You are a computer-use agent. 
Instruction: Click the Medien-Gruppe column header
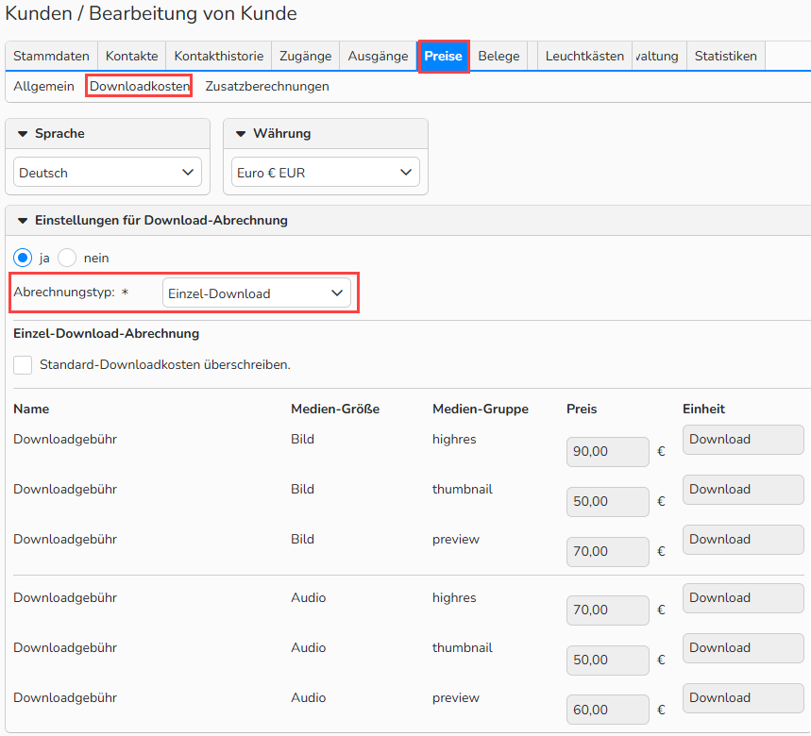click(481, 409)
